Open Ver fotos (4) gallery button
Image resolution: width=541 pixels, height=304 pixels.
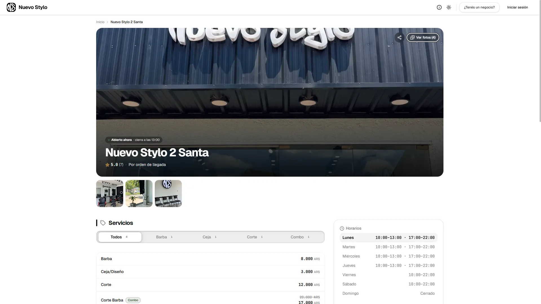coord(423,37)
